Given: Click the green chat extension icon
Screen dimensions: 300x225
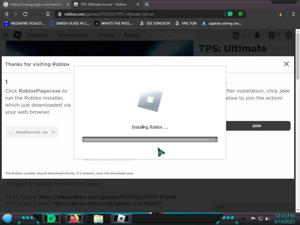Looking at the screenshot, I should [230, 14].
